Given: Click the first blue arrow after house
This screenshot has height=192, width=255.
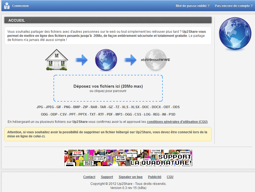Looking at the screenshot, I should (81, 60).
